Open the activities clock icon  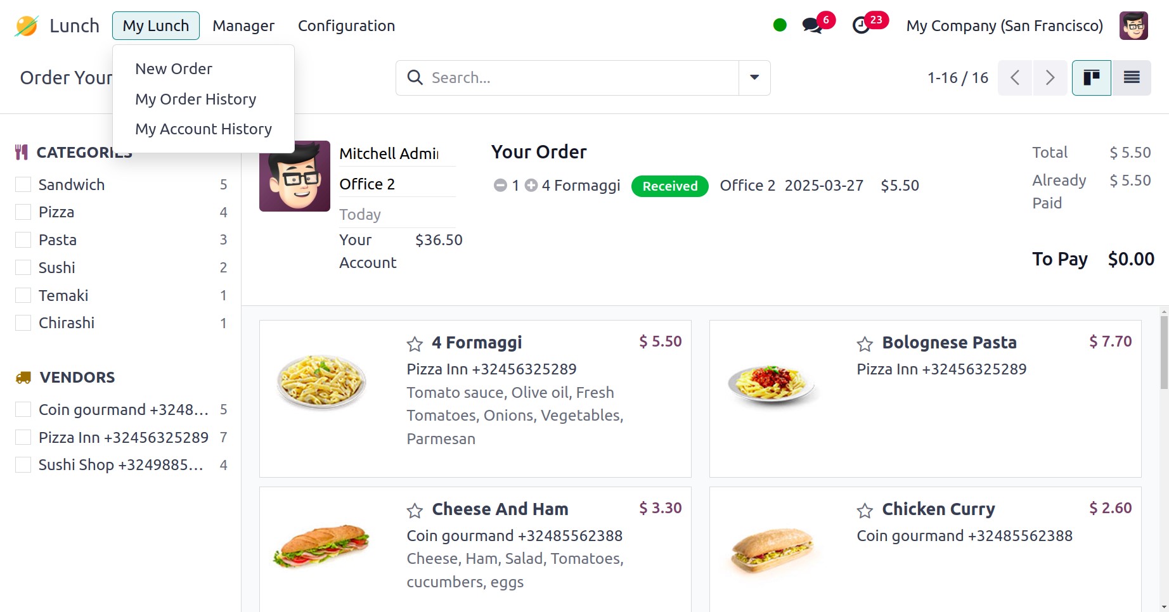tap(861, 25)
